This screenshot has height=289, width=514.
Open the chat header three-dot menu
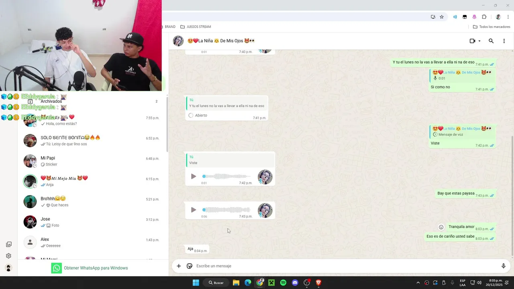point(504,41)
